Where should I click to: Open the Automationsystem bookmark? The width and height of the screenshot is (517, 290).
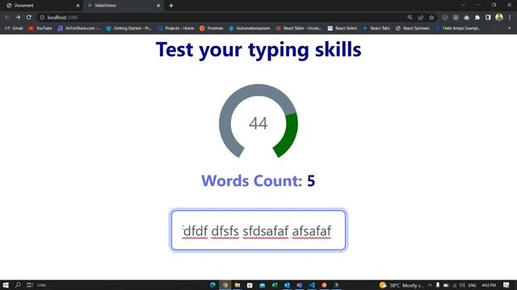[x=250, y=28]
